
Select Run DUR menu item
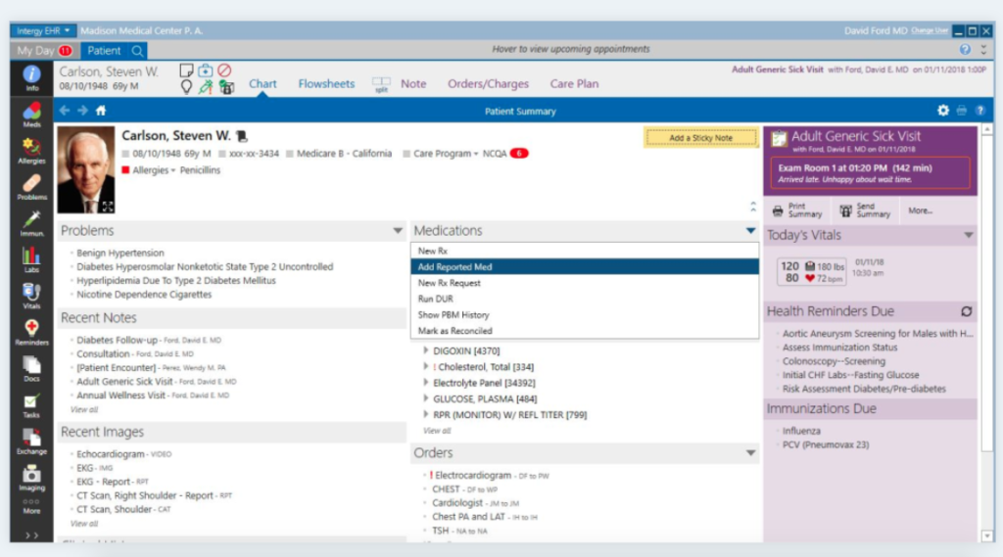tap(585, 299)
